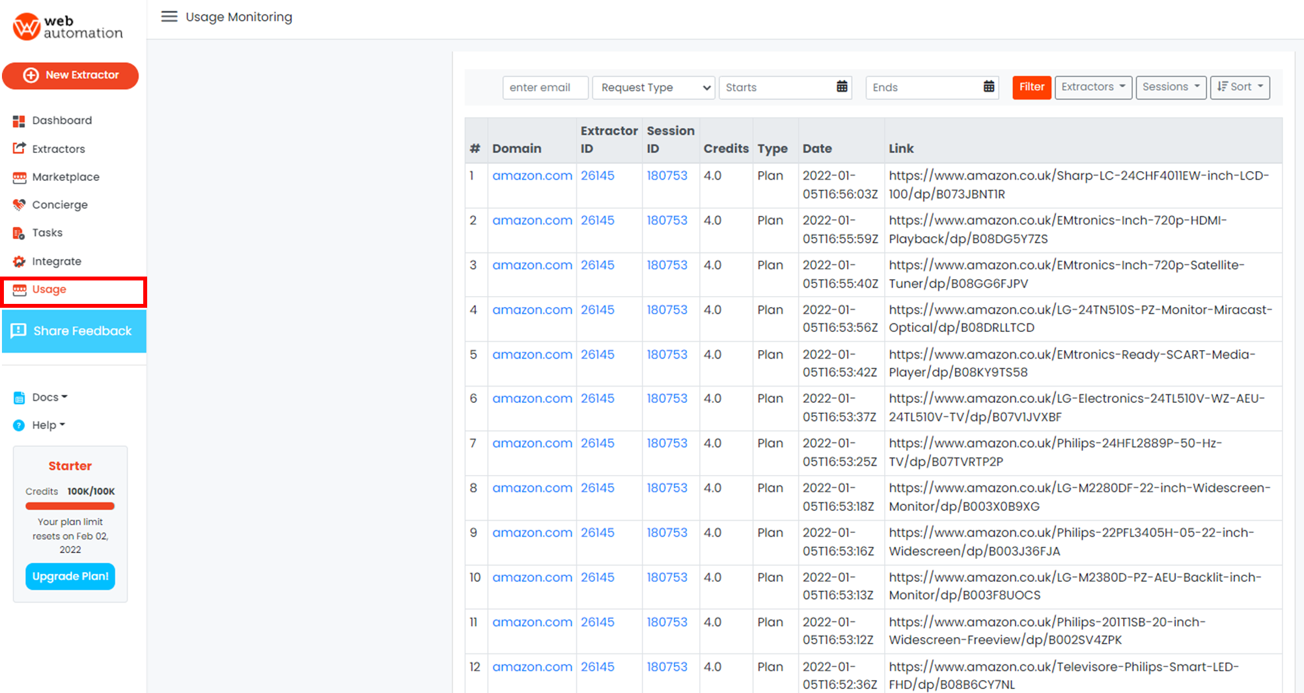1304x693 pixels.
Task: Open the Integrate section
Action: 57,262
